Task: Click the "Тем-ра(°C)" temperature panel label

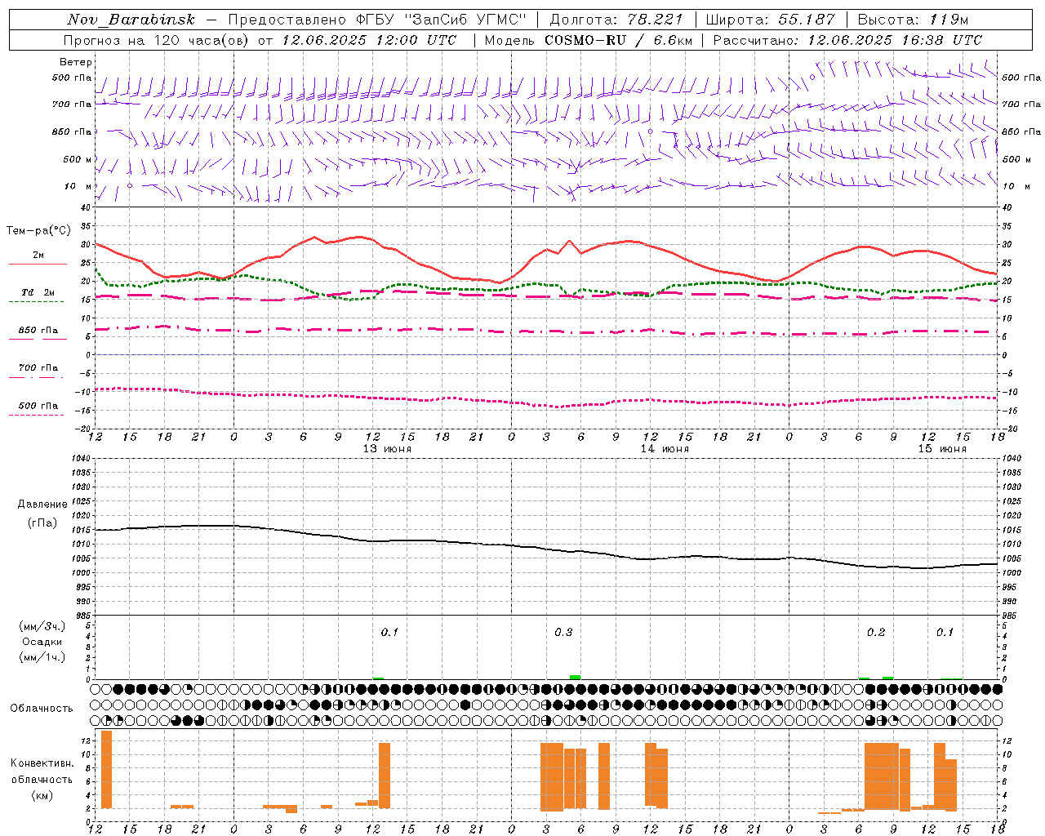Action: point(38,231)
